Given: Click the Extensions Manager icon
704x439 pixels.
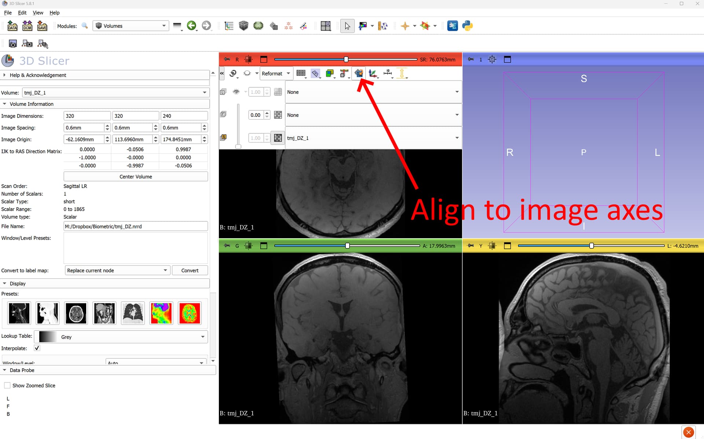Looking at the screenshot, I should [452, 26].
